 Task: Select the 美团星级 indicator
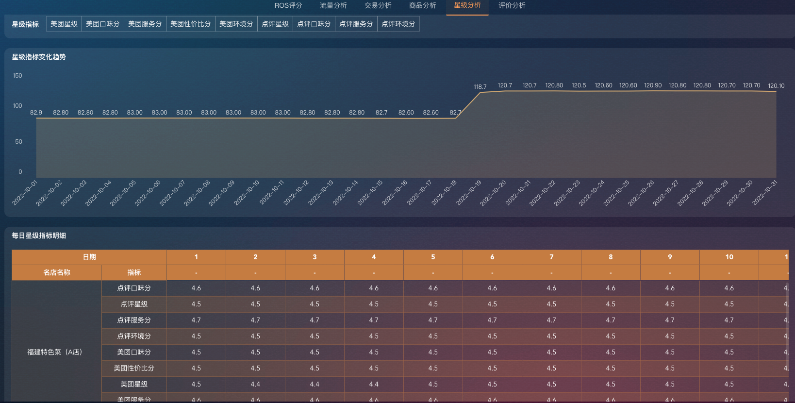[x=64, y=24]
